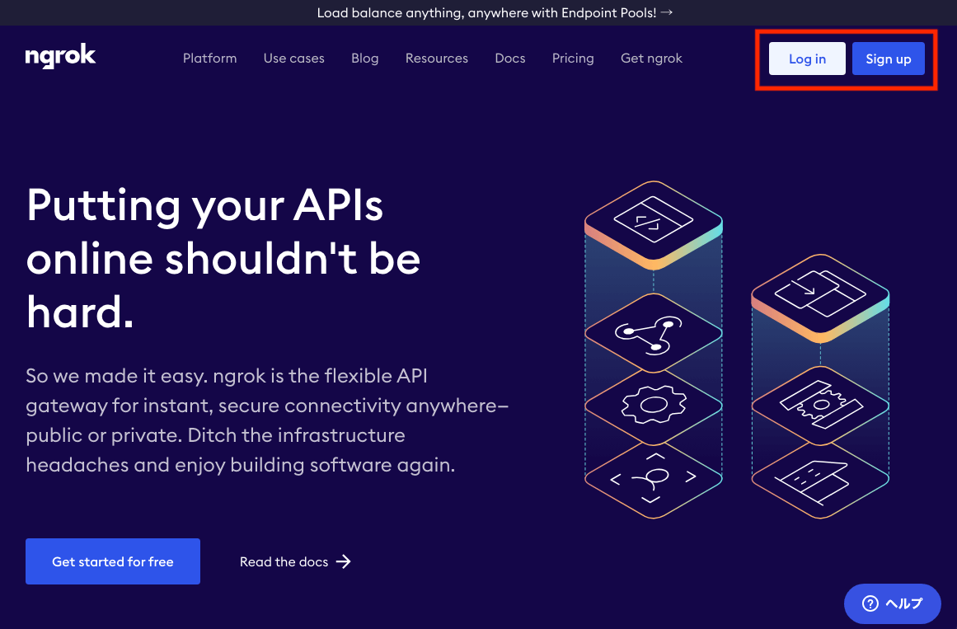Open the Docs page
The image size is (957, 629).
coord(510,58)
